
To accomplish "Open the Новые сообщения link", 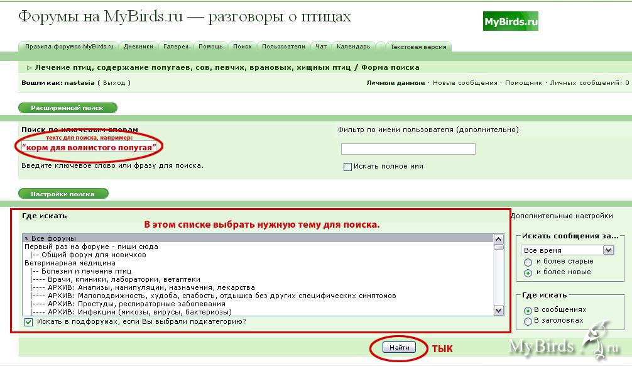I will [465, 83].
